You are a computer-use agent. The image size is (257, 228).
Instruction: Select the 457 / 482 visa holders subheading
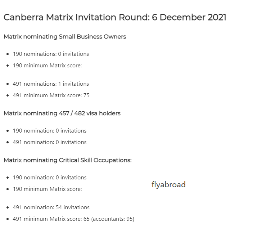click(62, 113)
